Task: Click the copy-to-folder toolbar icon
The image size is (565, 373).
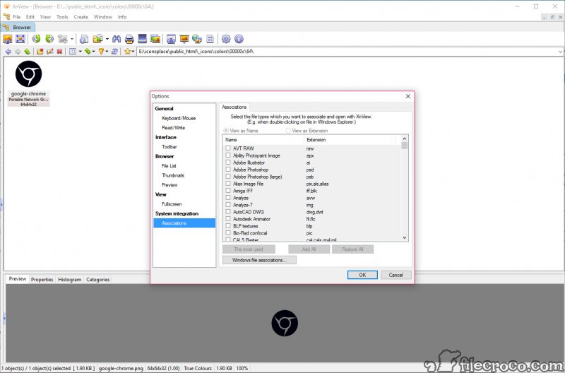Action: 97,39
